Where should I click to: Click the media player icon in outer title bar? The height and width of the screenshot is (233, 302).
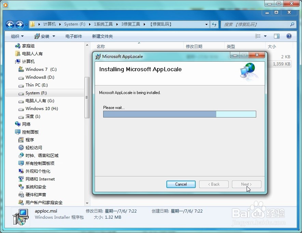click(x=5, y=5)
